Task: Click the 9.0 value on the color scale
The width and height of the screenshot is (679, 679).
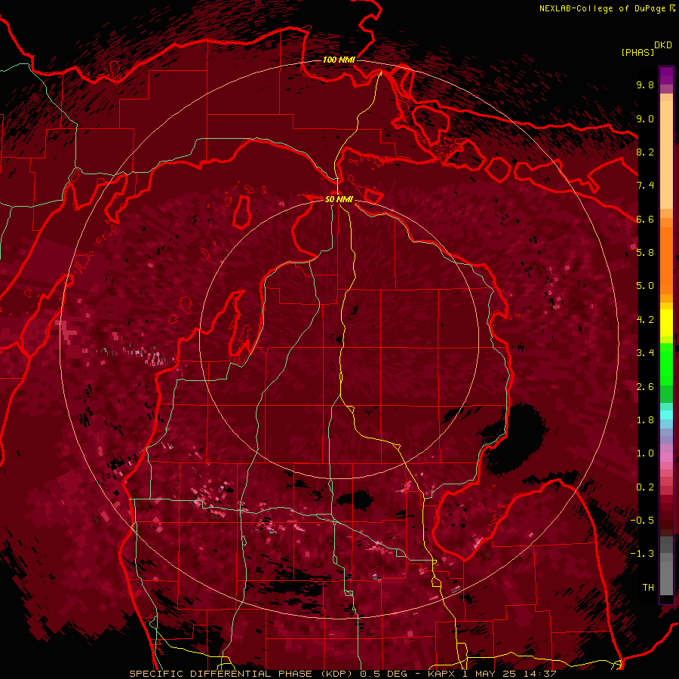Action: (645, 119)
